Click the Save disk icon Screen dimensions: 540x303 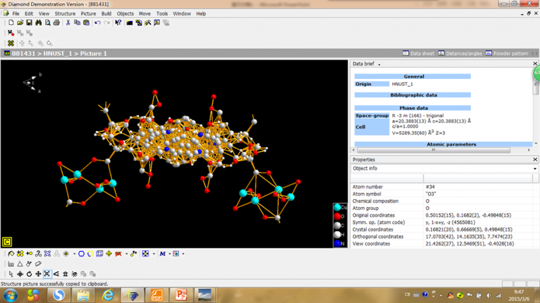tap(29, 22)
